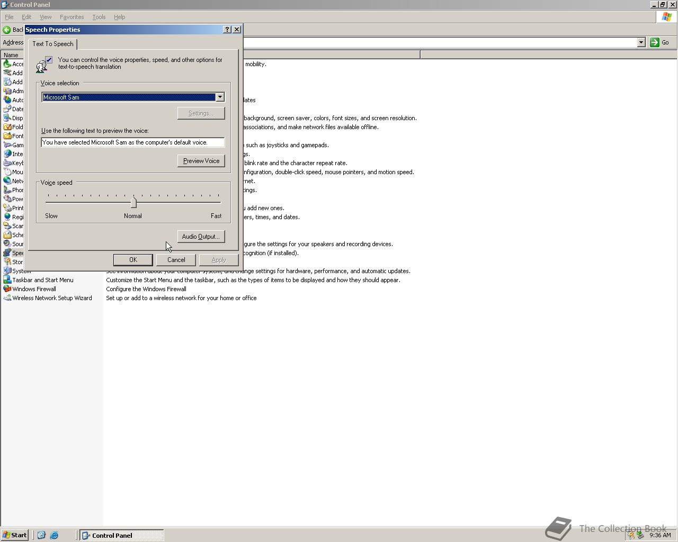Click the Game Controllers icon
The width and height of the screenshot is (678, 542).
[7, 145]
